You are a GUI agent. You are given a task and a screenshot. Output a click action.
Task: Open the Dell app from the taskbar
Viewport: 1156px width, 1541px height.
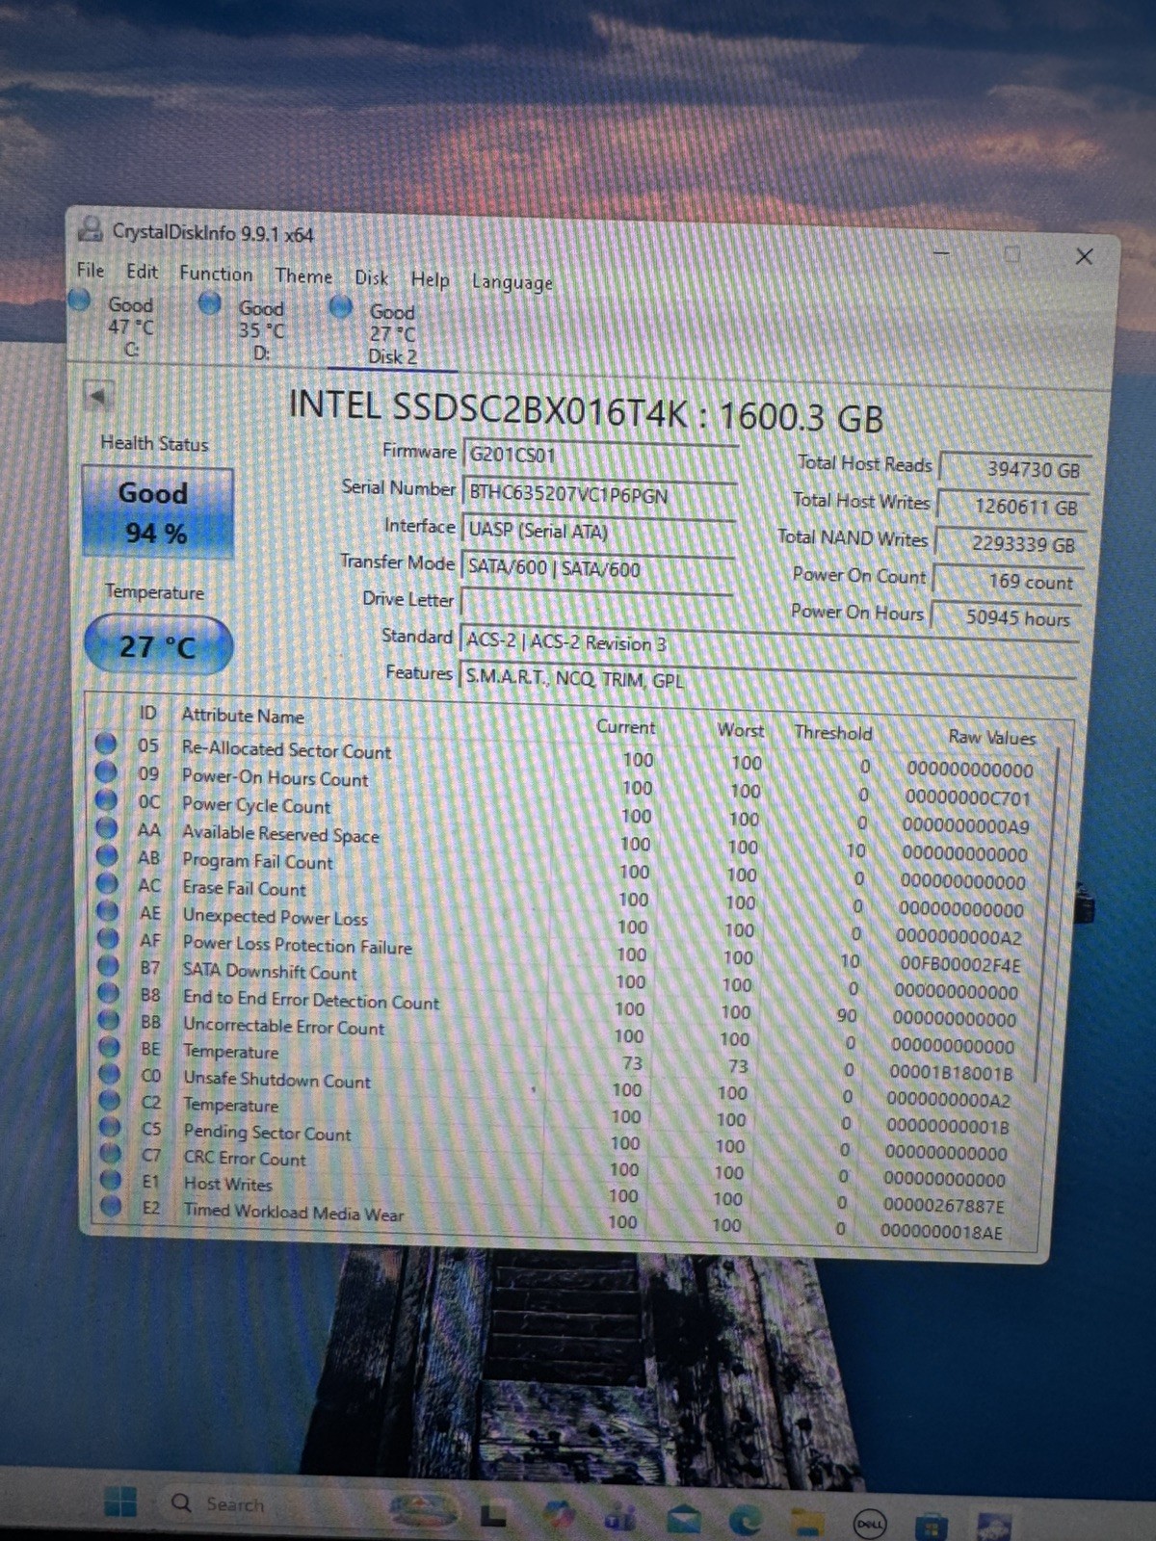coord(870,1524)
